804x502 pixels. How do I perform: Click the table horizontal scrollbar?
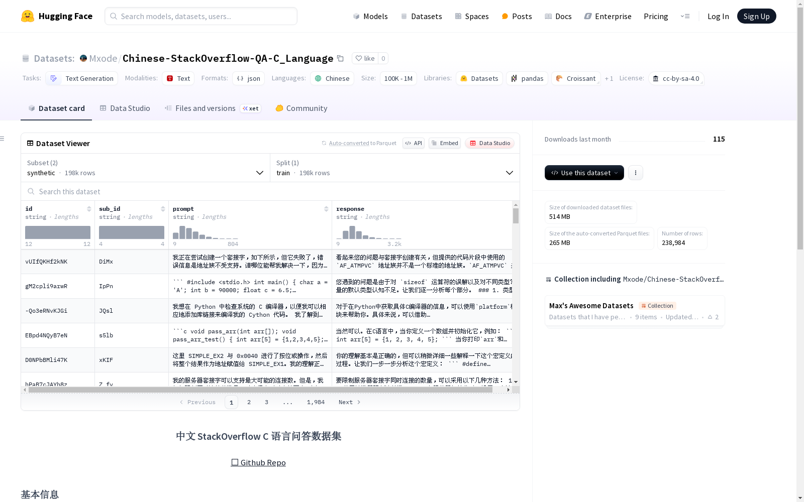coord(260,390)
